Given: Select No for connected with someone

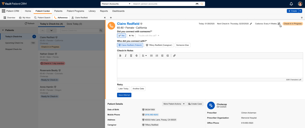Looking at the screenshot, I should [x=131, y=36].
